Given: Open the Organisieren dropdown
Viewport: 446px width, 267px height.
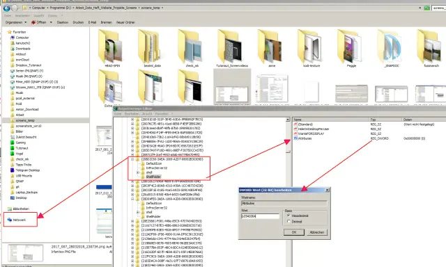Looking at the screenshot, I should [x=16, y=22].
